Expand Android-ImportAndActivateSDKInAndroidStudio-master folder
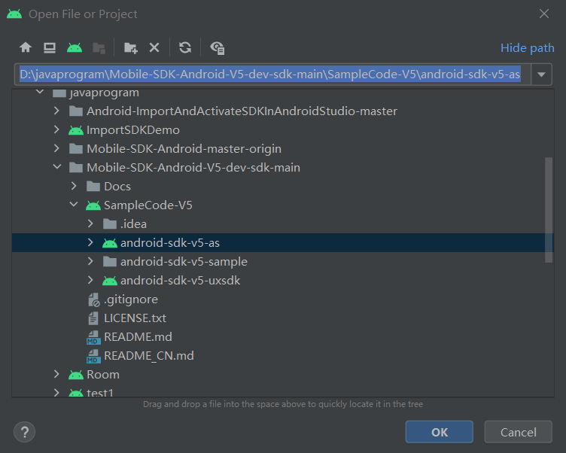 pyautogui.click(x=56, y=111)
